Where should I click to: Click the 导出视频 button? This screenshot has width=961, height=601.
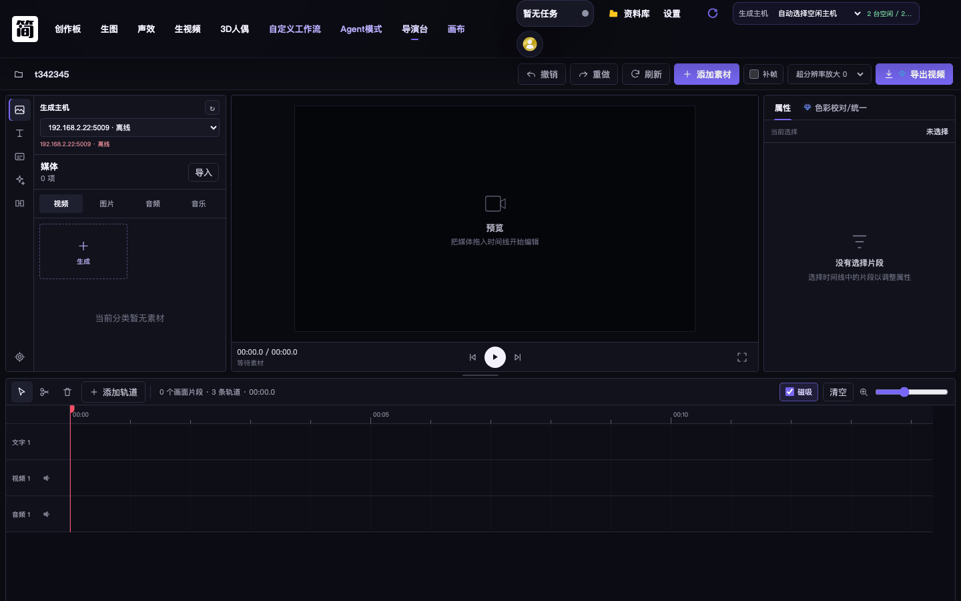tap(914, 74)
